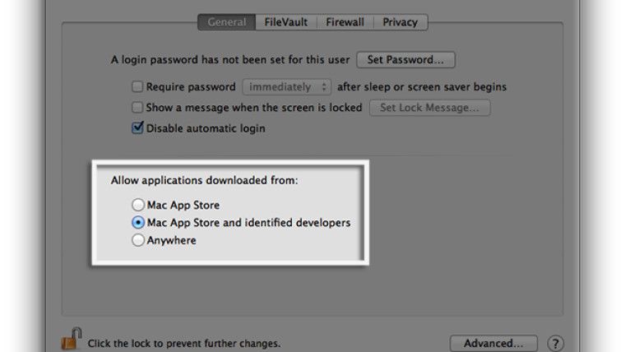Uncheck Disable automatic login
The width and height of the screenshot is (625, 352).
pos(138,128)
